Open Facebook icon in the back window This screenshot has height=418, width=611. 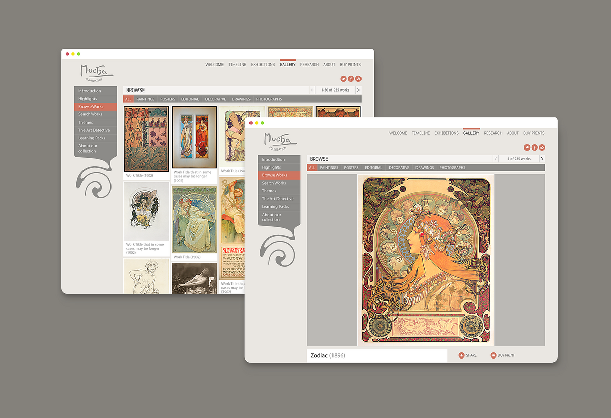pos(351,79)
